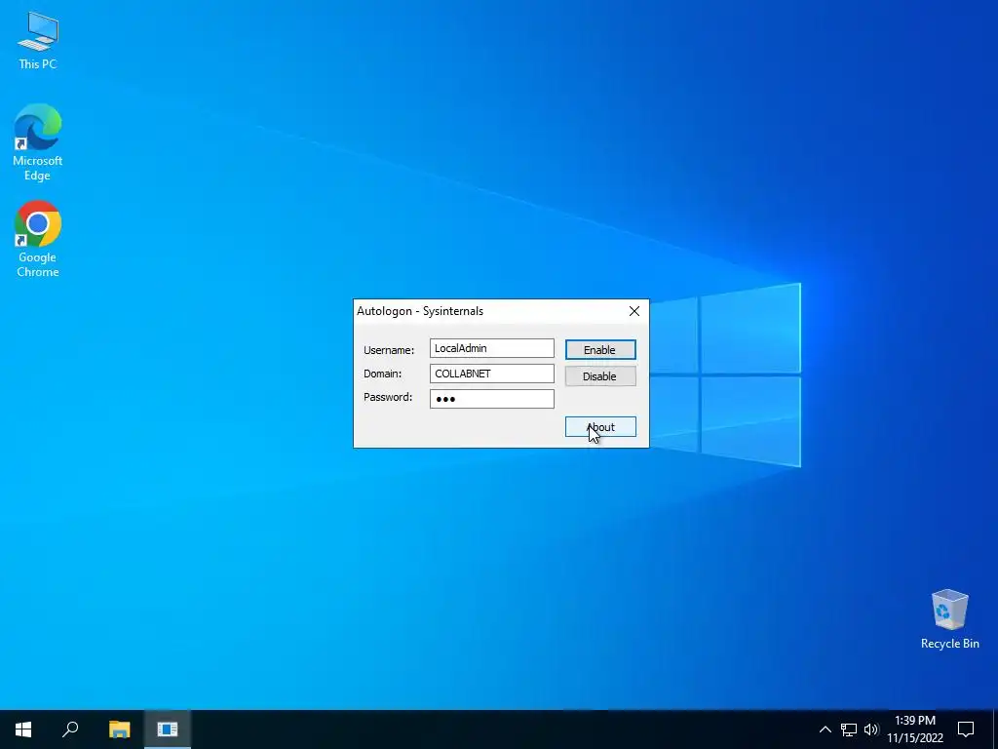Screen dimensions: 998x749
Task: Click the Enable button in Autologon
Action: 600,350
